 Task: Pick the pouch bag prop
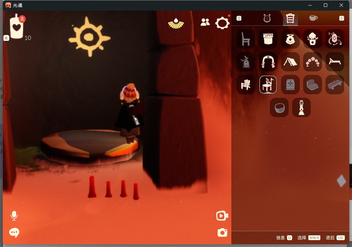[x=290, y=39]
